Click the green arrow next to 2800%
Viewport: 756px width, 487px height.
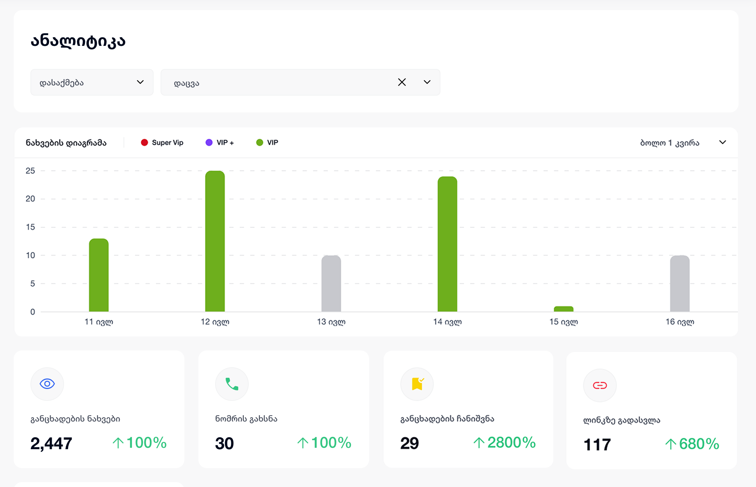[x=479, y=443]
